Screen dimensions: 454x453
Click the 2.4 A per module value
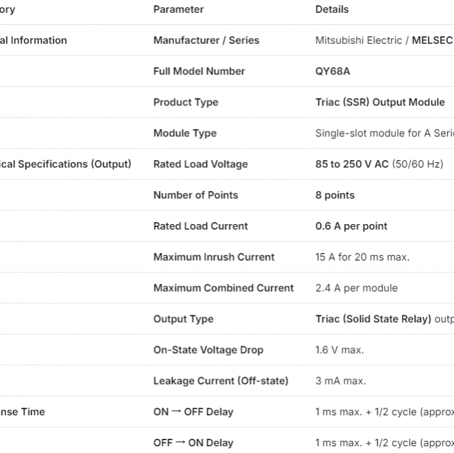tap(356, 288)
